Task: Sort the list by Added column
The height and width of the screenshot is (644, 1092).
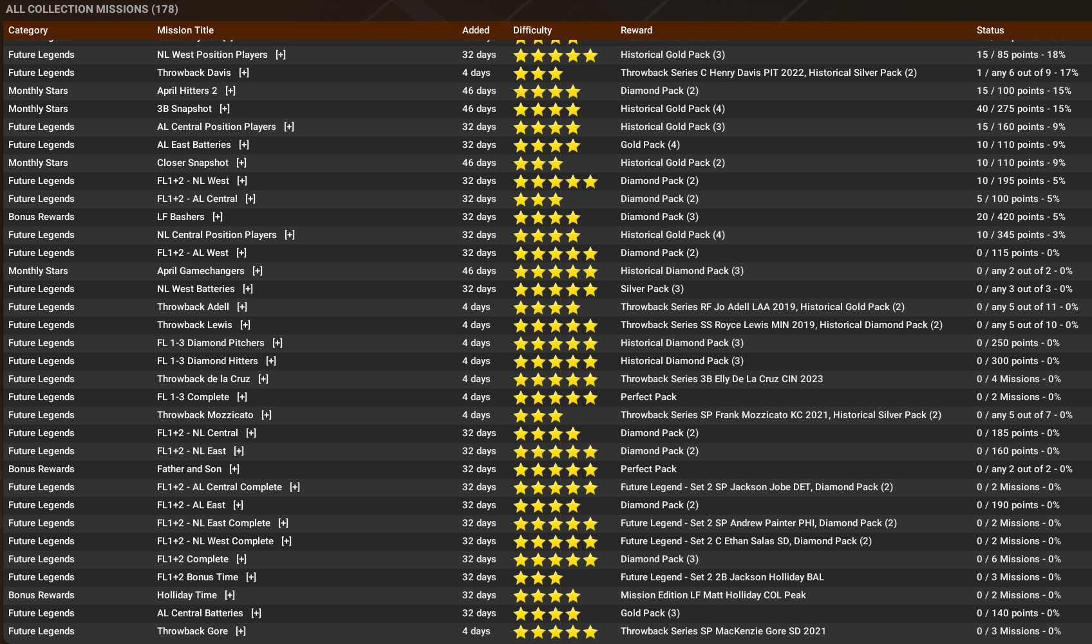Action: [x=475, y=30]
